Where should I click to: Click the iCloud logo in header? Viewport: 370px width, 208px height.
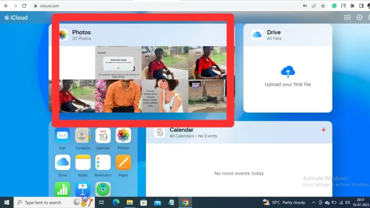point(16,17)
